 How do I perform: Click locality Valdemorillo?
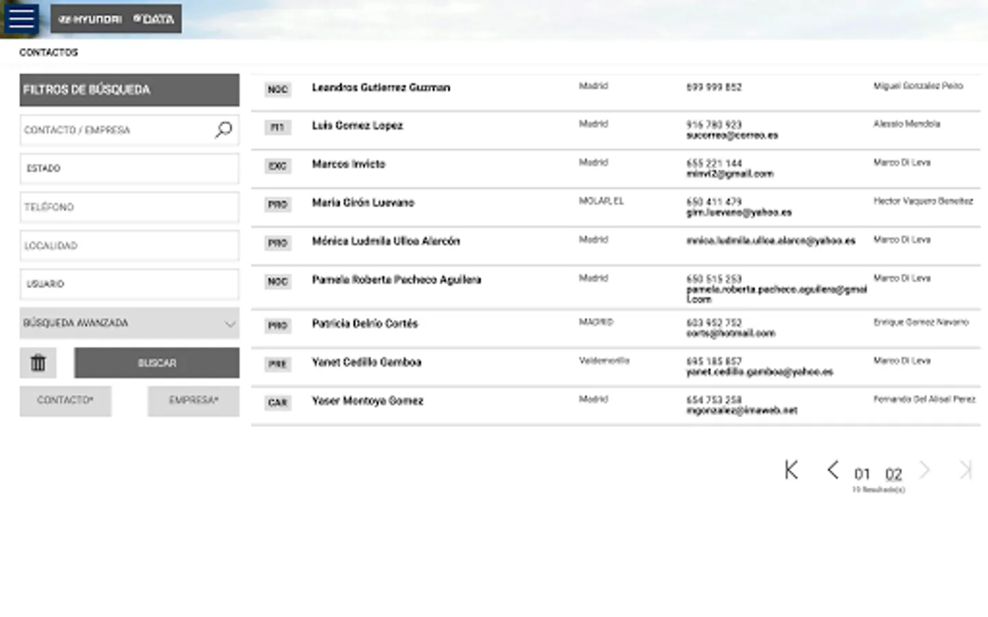click(x=604, y=361)
